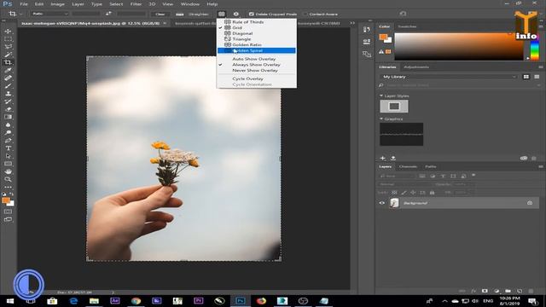This screenshot has width=546, height=307.
Task: Select the Zoom tool
Action: click(x=8, y=179)
